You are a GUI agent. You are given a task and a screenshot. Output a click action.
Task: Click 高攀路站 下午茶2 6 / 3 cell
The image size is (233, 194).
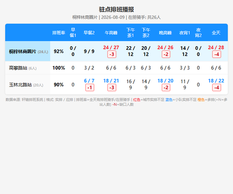(146, 68)
